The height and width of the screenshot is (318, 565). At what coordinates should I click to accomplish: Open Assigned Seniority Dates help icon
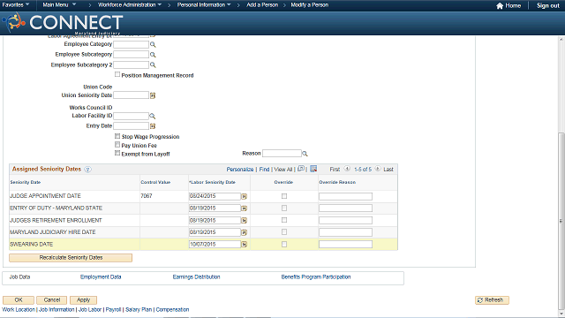click(88, 170)
